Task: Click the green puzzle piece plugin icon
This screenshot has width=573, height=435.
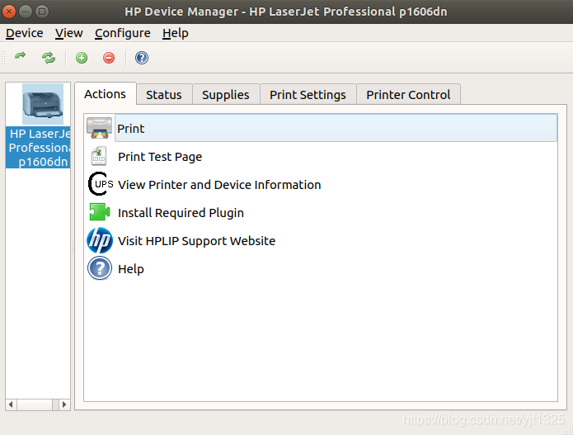Action: click(100, 212)
